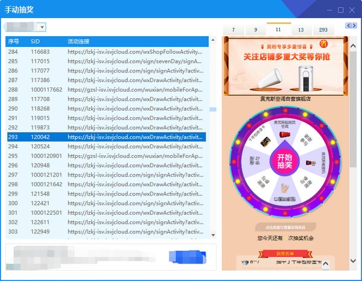The height and width of the screenshot is (281, 362).
Task: Click the list scrollbar down arrow
Action: 213,235
